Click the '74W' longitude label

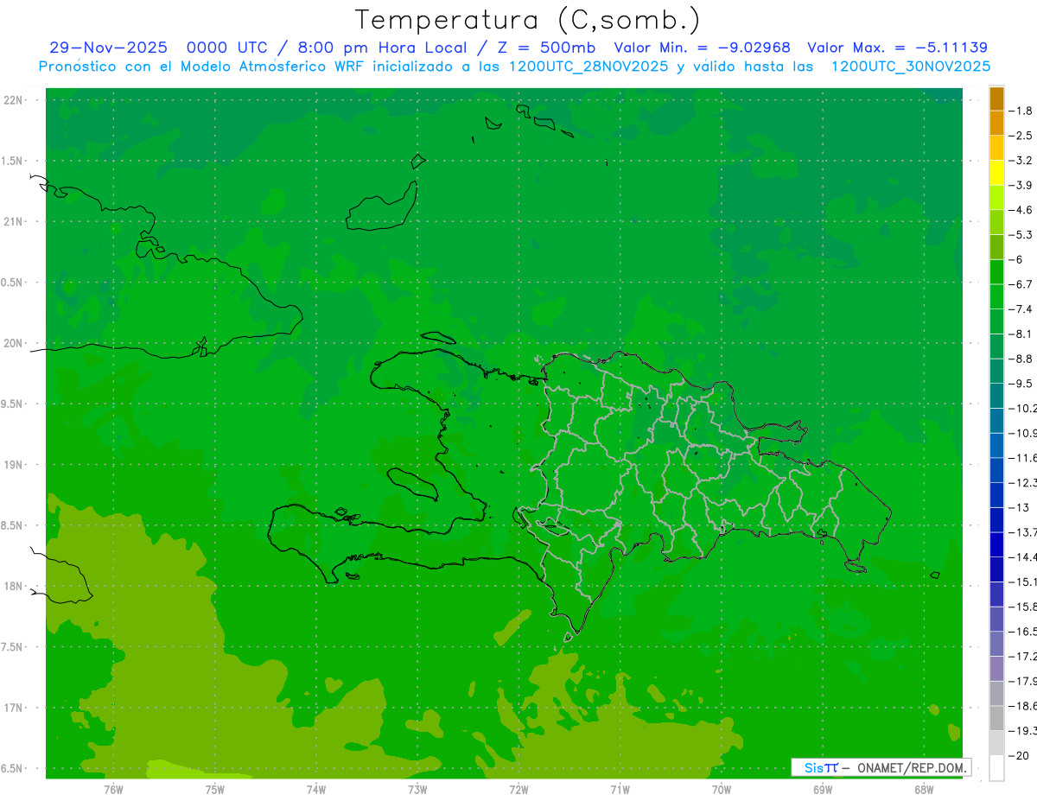point(316,790)
